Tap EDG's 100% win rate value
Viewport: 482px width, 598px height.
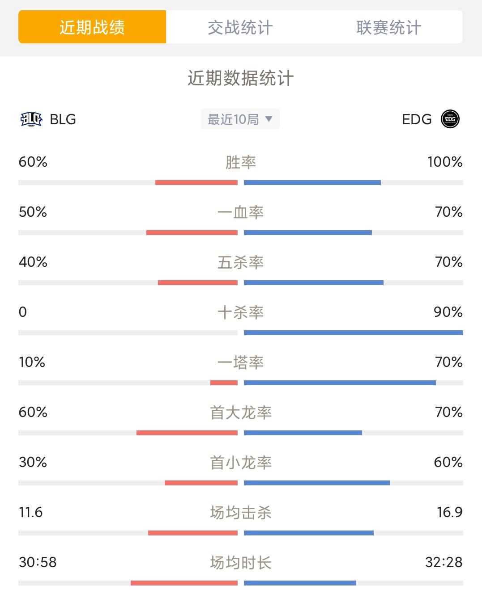coord(445,162)
